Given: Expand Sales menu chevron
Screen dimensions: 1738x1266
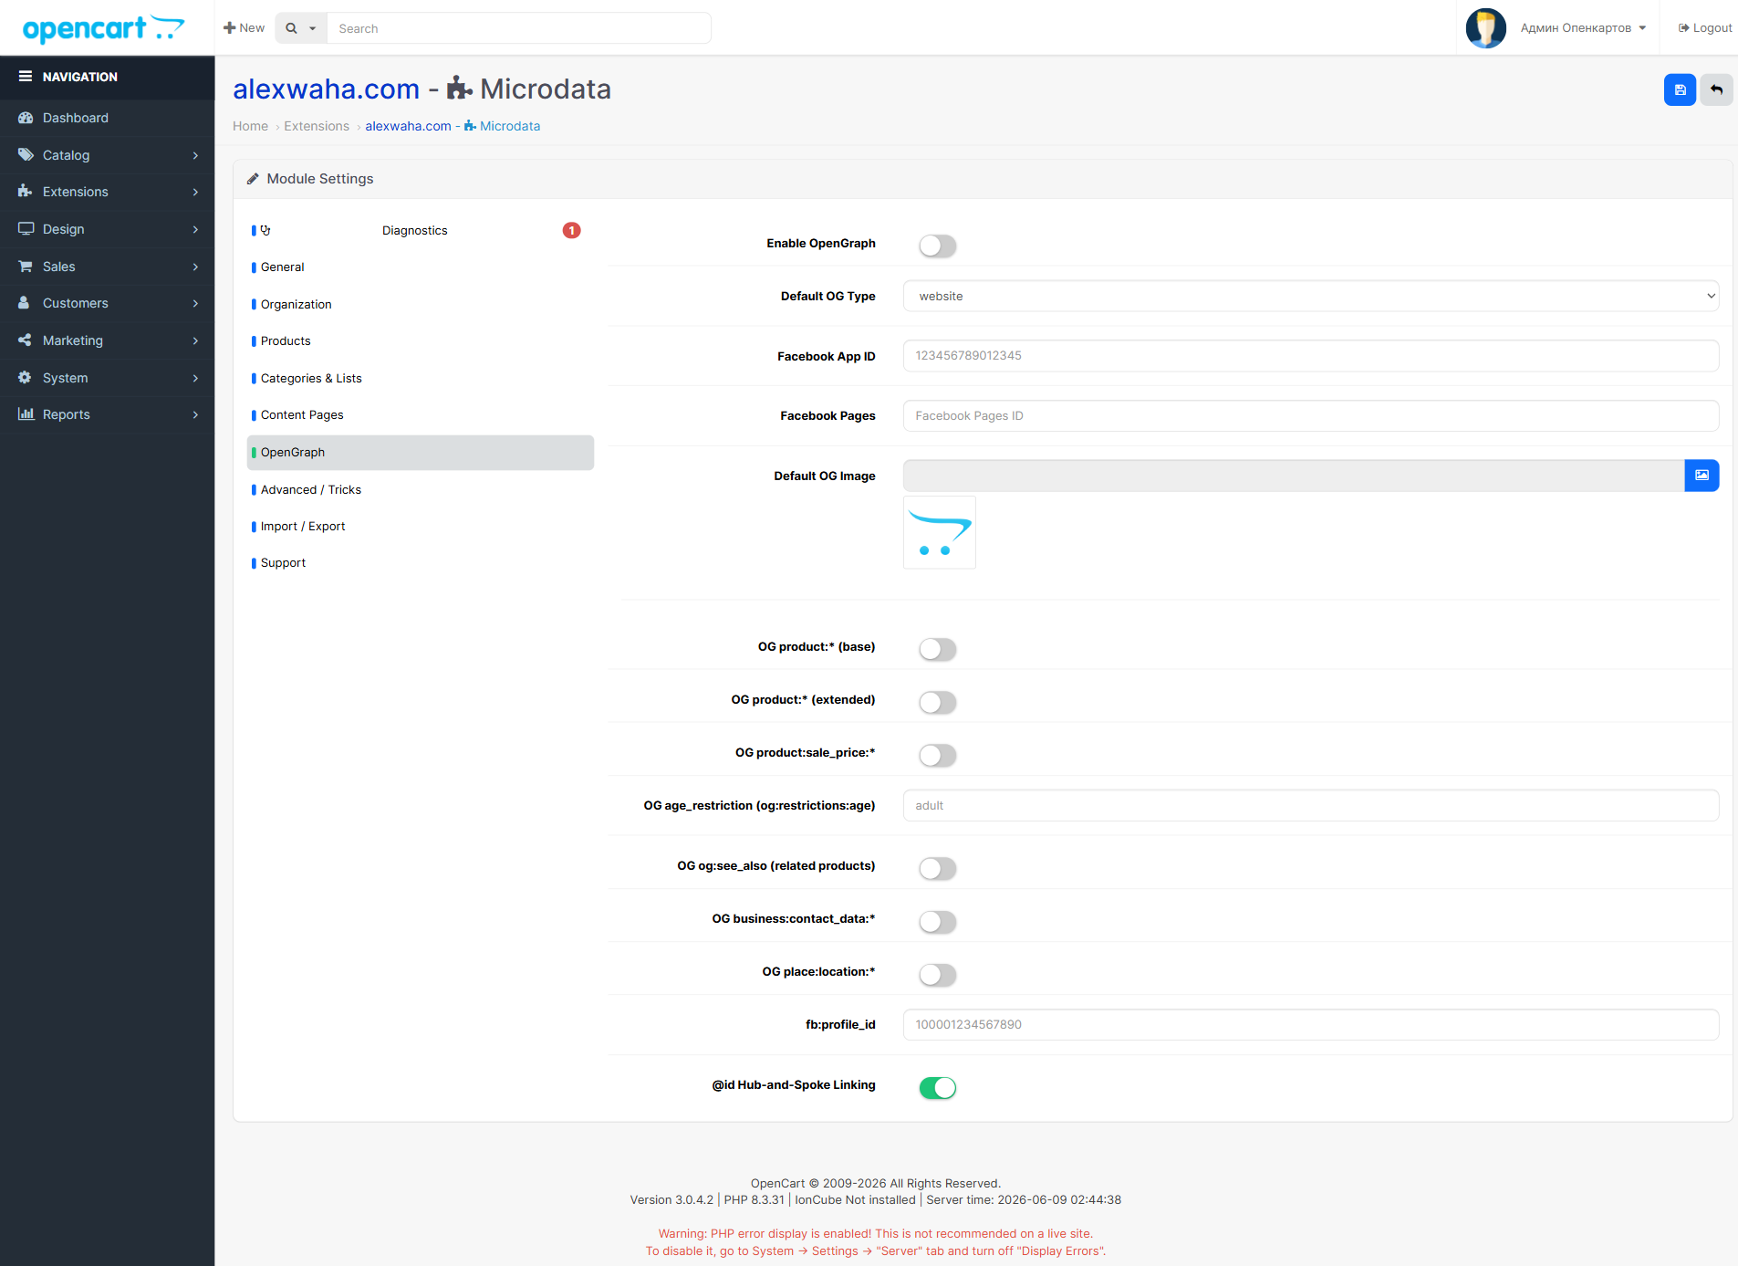Looking at the screenshot, I should click(195, 267).
